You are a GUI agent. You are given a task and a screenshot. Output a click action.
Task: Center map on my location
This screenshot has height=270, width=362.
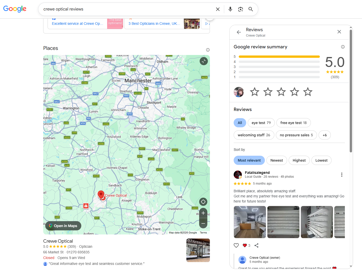(203, 202)
